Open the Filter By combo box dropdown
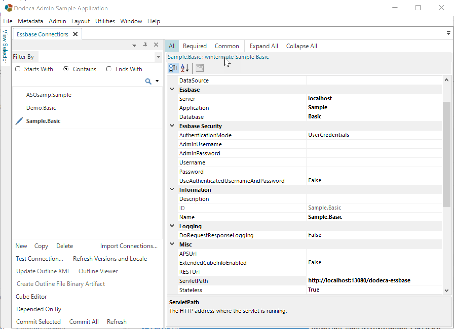Viewport: 454px width, 329px height. coord(158,56)
